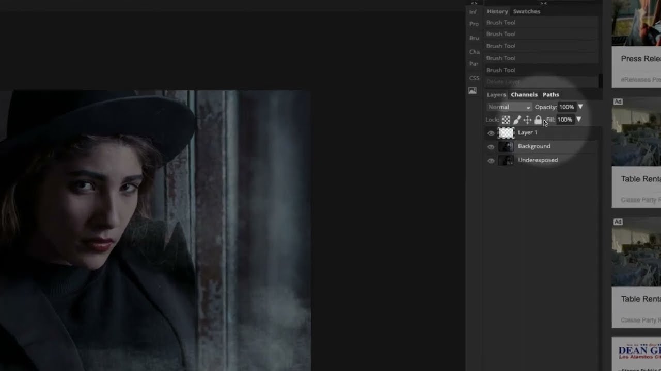Open the Inf (Info) side panel
The width and height of the screenshot is (661, 371).
pyautogui.click(x=473, y=12)
